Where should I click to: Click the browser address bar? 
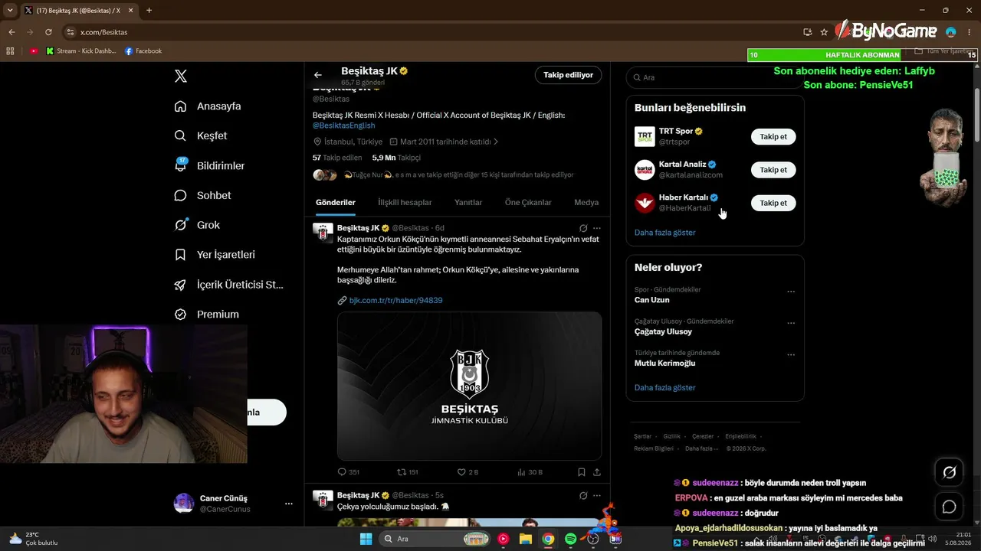point(429,32)
